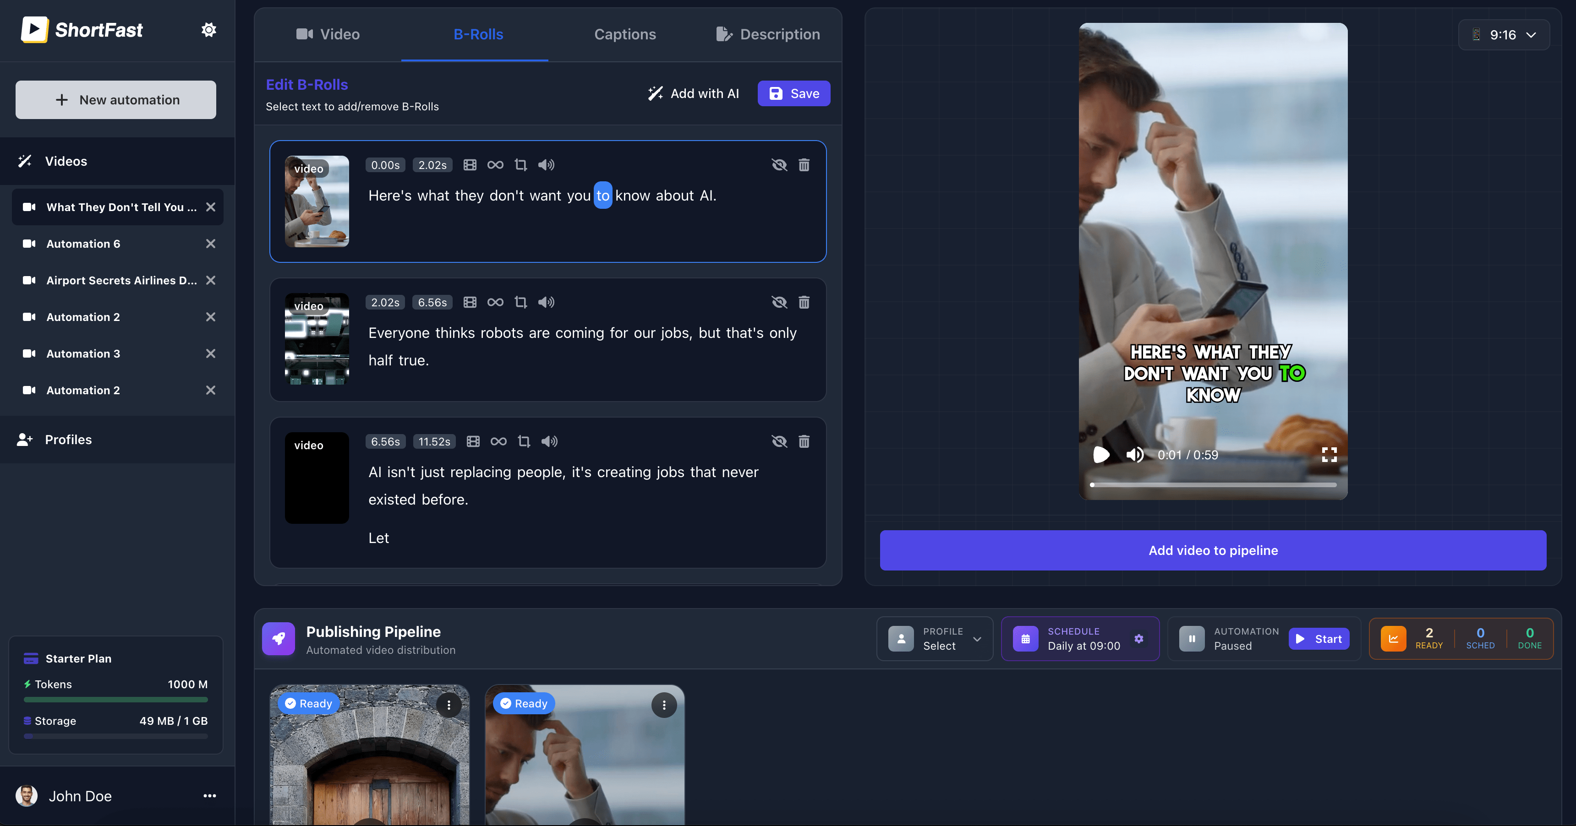The width and height of the screenshot is (1576, 826).
Task: Select the crop icon on the second B-Roll
Action: coord(520,302)
